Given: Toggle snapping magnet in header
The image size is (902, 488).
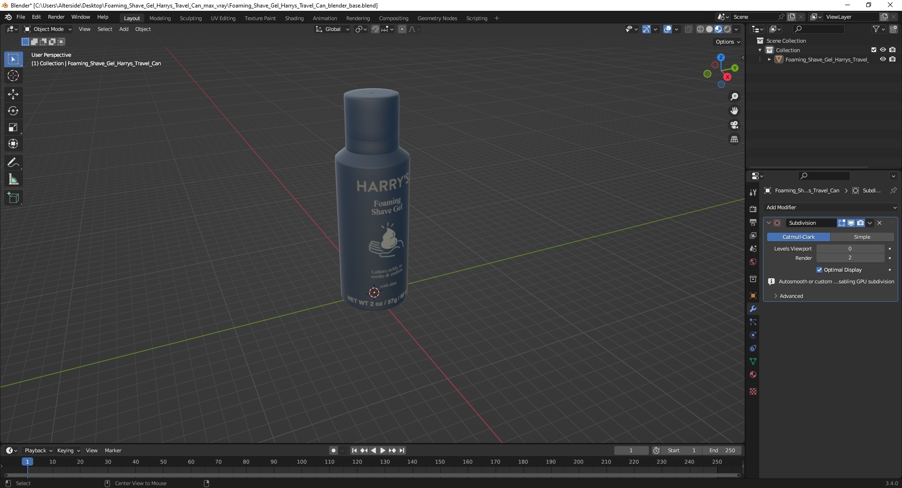Looking at the screenshot, I should [x=375, y=29].
